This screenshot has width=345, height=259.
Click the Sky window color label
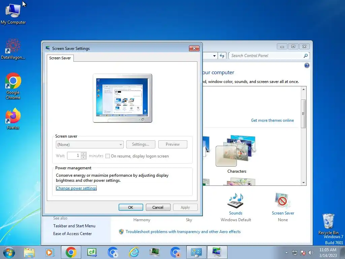(189, 220)
